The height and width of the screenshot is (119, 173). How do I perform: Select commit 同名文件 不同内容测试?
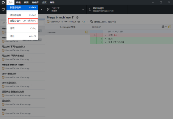point(22,58)
